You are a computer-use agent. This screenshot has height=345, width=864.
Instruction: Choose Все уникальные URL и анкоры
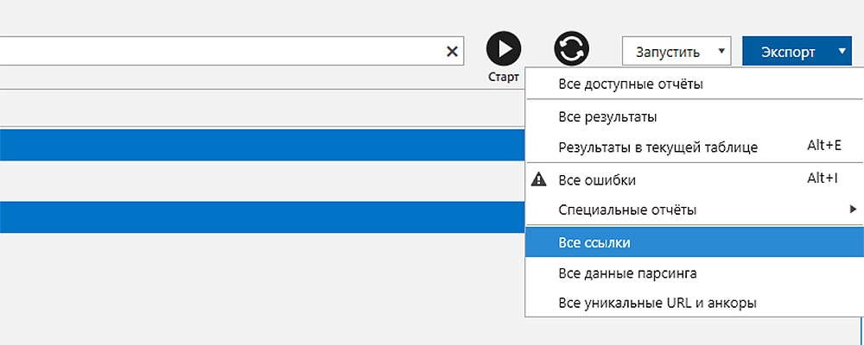pos(658,303)
